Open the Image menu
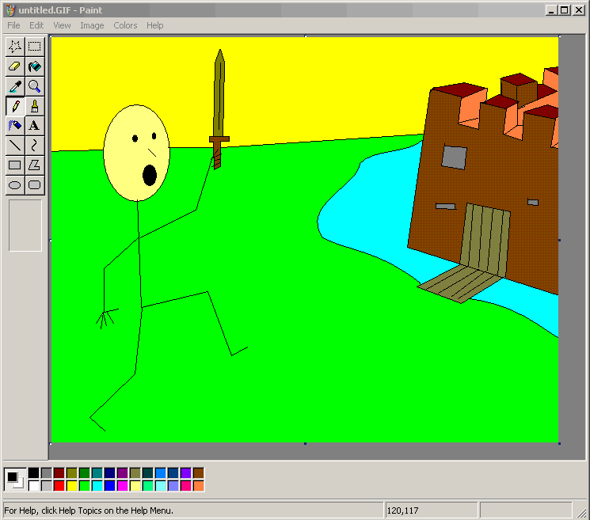This screenshot has height=520, width=590. click(x=92, y=25)
